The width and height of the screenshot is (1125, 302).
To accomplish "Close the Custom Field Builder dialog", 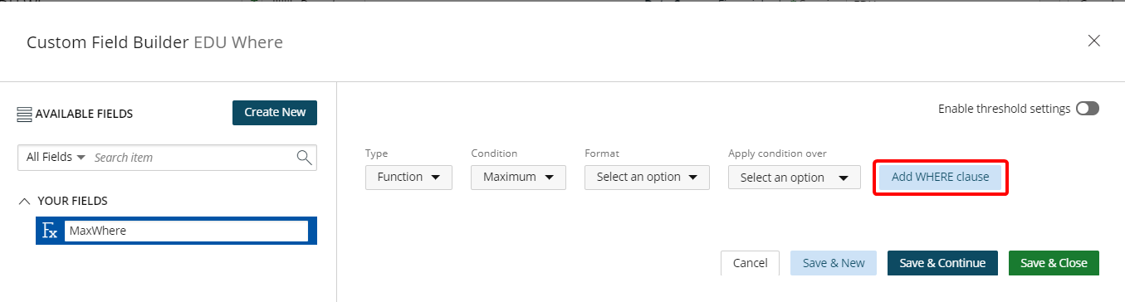I will coord(1094,41).
